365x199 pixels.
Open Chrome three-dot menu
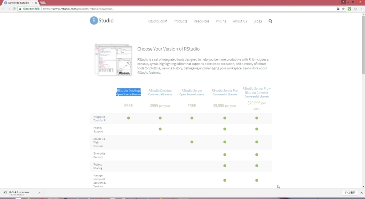tap(361, 9)
